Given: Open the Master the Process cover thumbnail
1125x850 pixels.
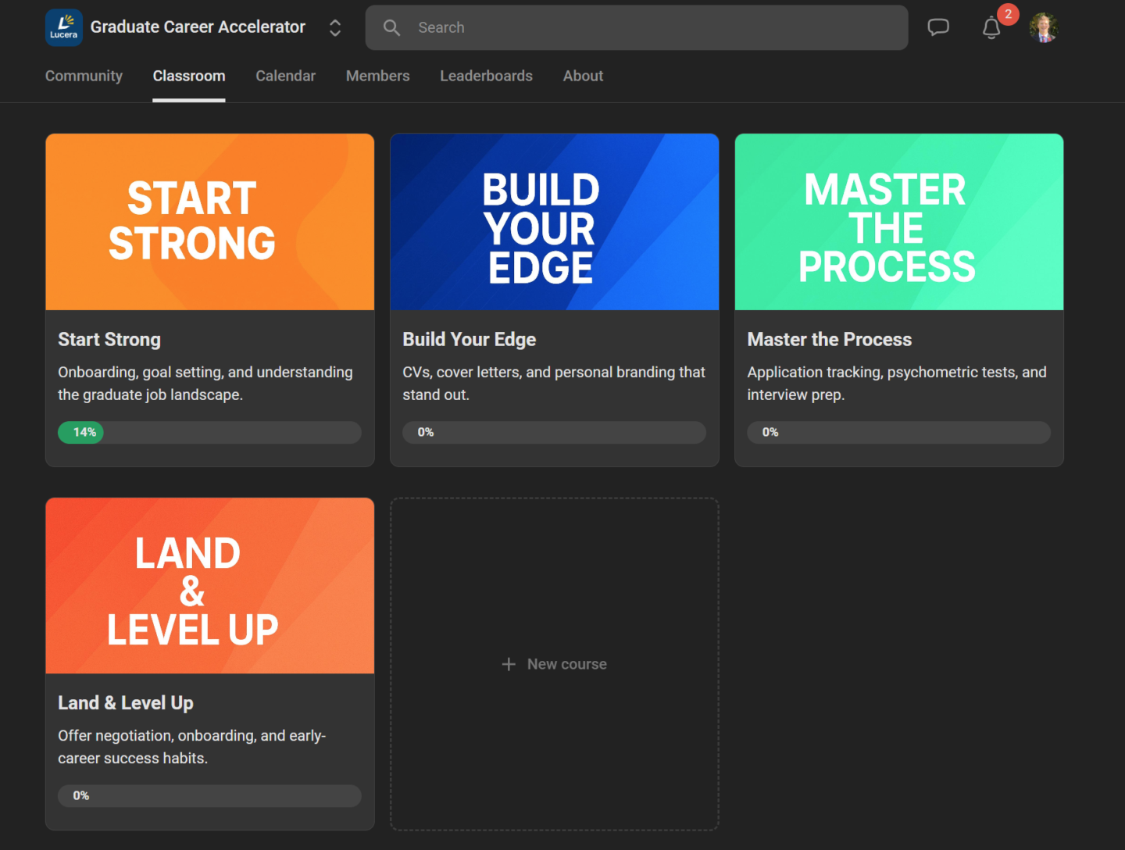Looking at the screenshot, I should click(x=898, y=222).
